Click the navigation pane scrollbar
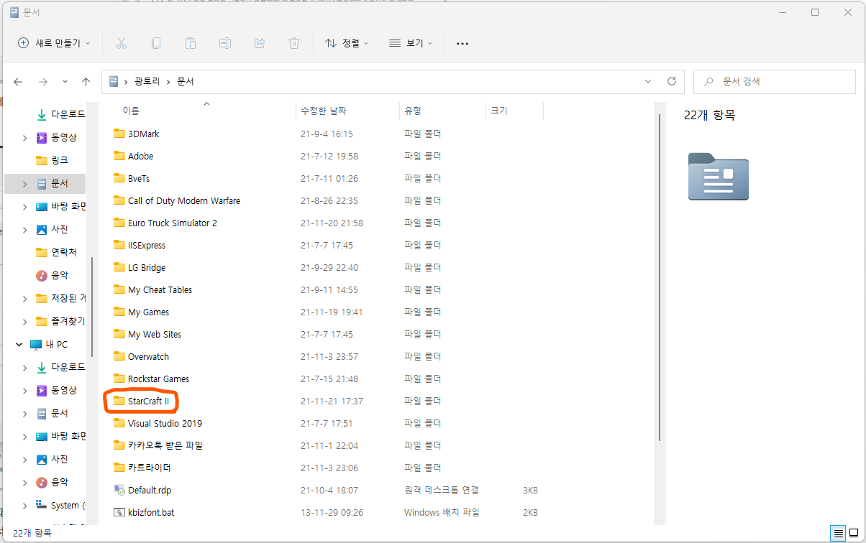 [91, 305]
